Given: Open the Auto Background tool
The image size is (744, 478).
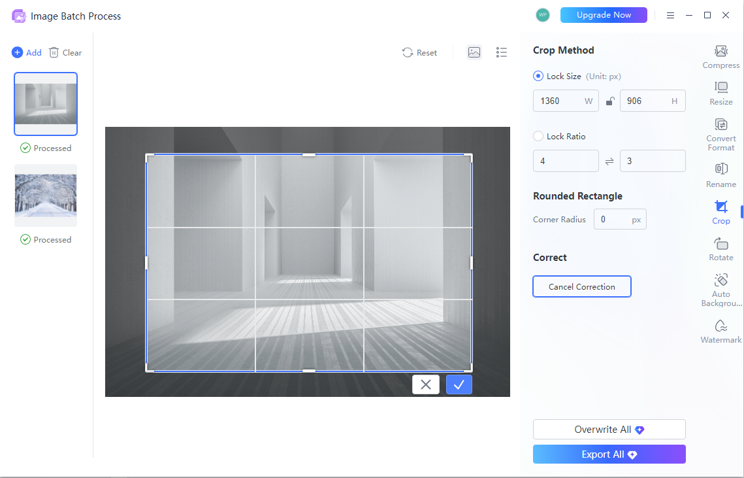Looking at the screenshot, I should (720, 290).
